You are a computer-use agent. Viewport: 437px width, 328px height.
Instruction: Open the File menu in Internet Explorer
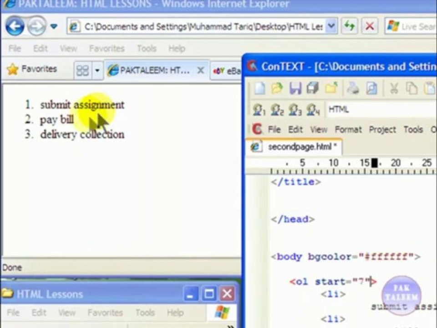pos(15,49)
